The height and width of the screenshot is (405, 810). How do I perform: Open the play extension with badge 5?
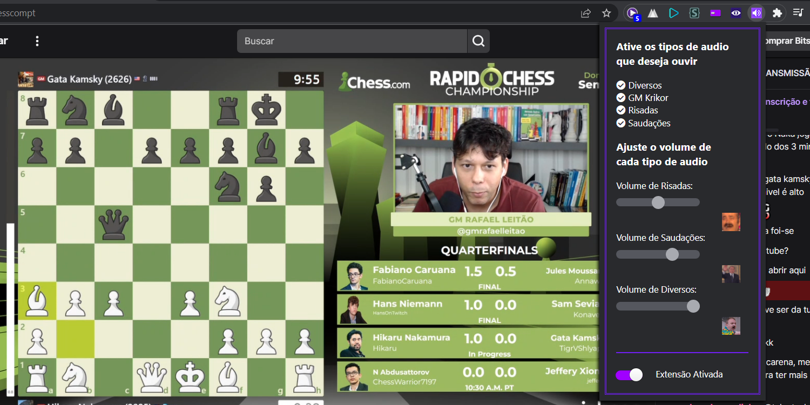coord(633,13)
